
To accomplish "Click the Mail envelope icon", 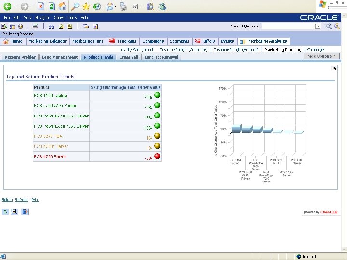I will click(109, 7).
